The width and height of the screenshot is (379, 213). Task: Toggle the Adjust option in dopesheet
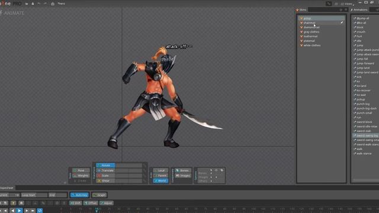[107, 203]
